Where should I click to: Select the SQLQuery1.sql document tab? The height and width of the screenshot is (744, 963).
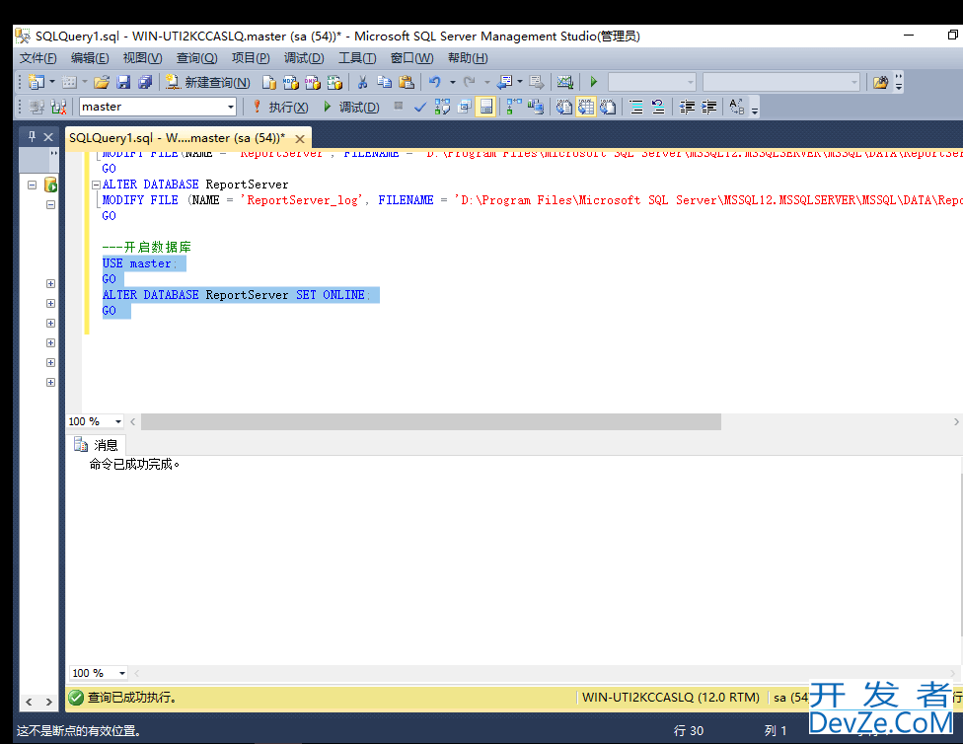177,138
